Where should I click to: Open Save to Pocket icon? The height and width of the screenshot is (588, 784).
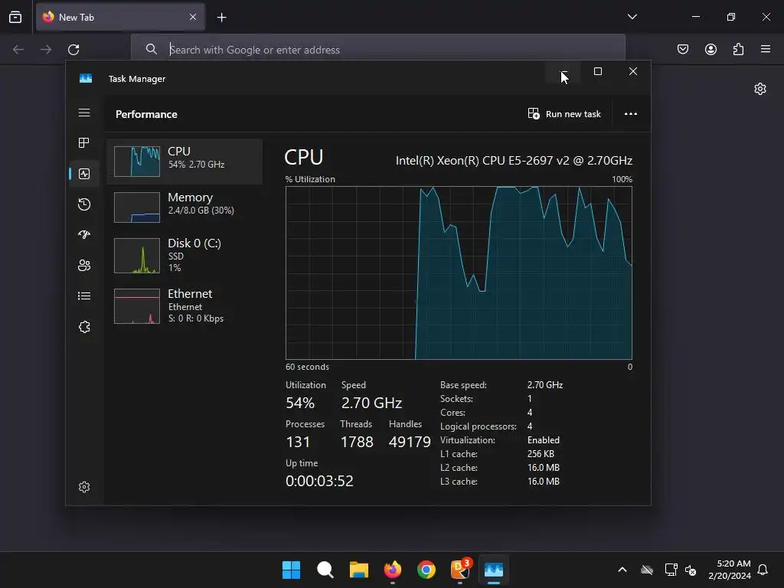pos(683,49)
